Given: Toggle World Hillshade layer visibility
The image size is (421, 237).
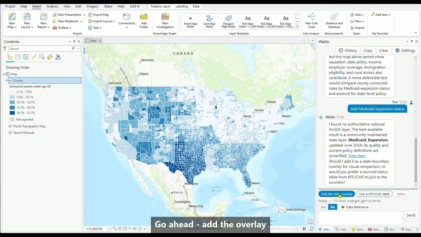Looking at the screenshot, I should coord(11,133).
